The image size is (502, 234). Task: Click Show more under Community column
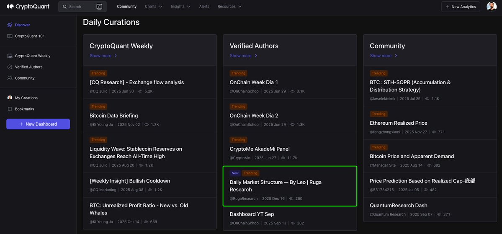[x=381, y=56]
